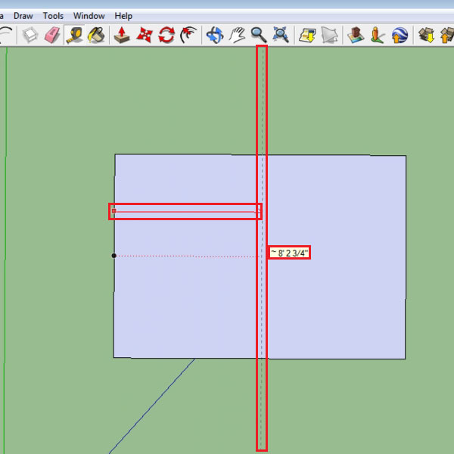The height and width of the screenshot is (454, 454).
Task: Click the Add Location icon
Action: coord(307,35)
